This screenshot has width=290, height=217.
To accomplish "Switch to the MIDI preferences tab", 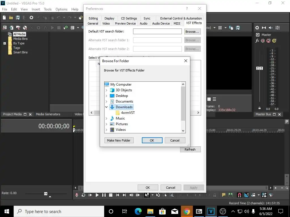I will coord(177,23).
